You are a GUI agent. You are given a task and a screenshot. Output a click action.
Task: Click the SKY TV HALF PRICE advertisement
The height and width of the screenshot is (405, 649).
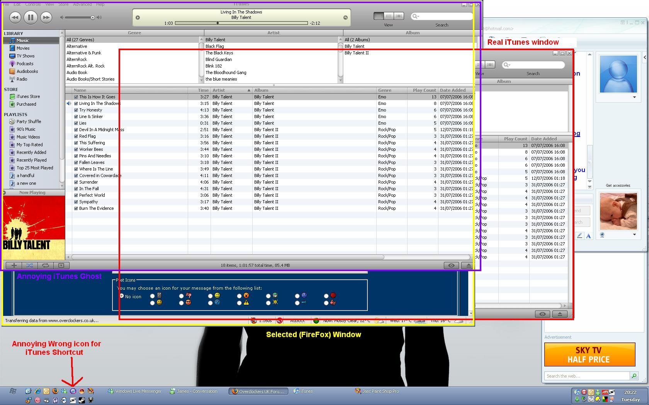(590, 354)
